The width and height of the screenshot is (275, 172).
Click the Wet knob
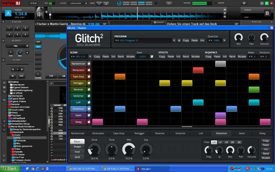(129, 149)
